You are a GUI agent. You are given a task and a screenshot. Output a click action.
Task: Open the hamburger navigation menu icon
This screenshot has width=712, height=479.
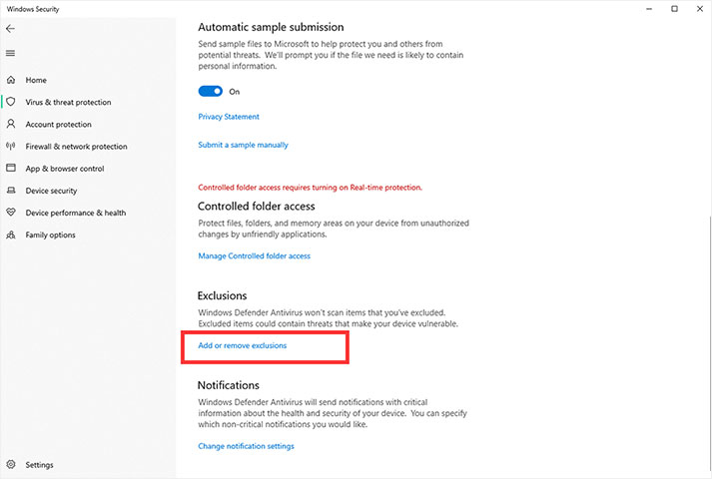click(x=10, y=53)
